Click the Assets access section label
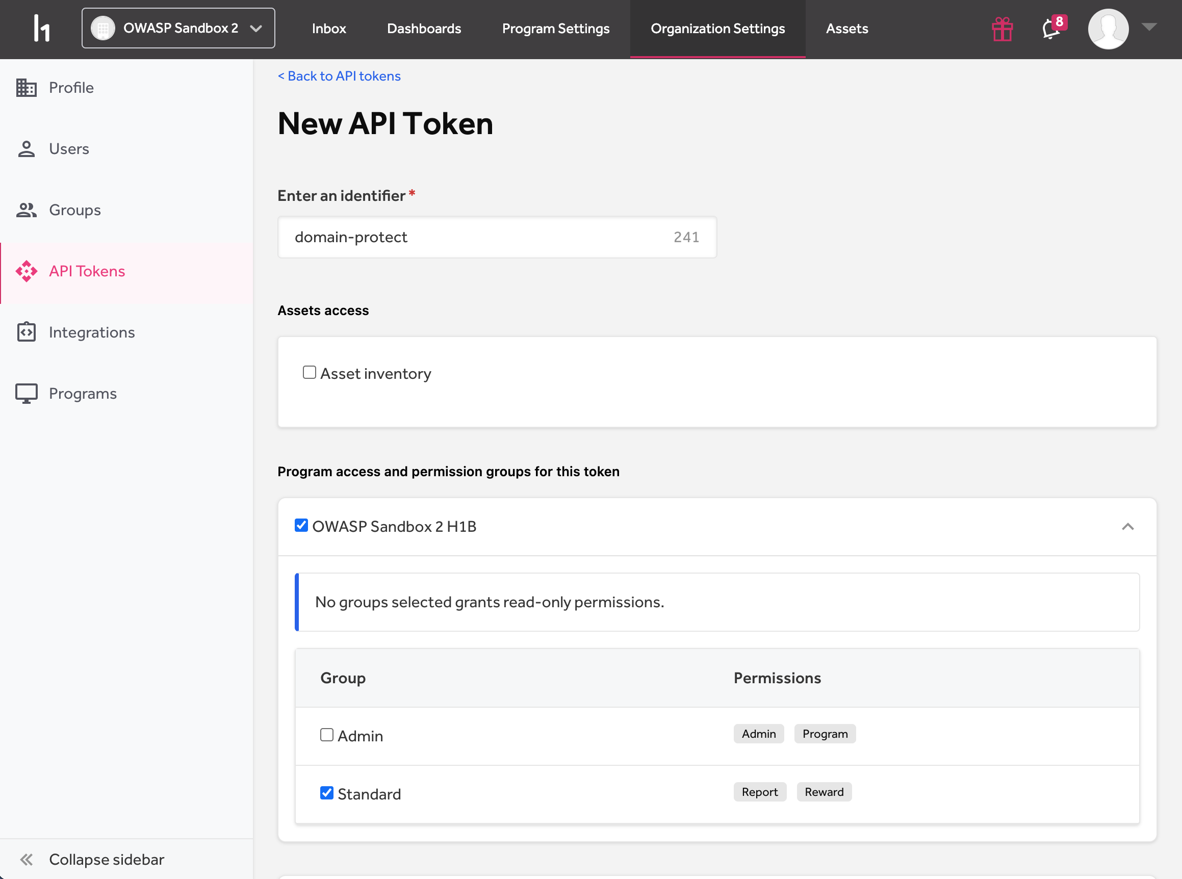The image size is (1182, 879). [x=323, y=310]
